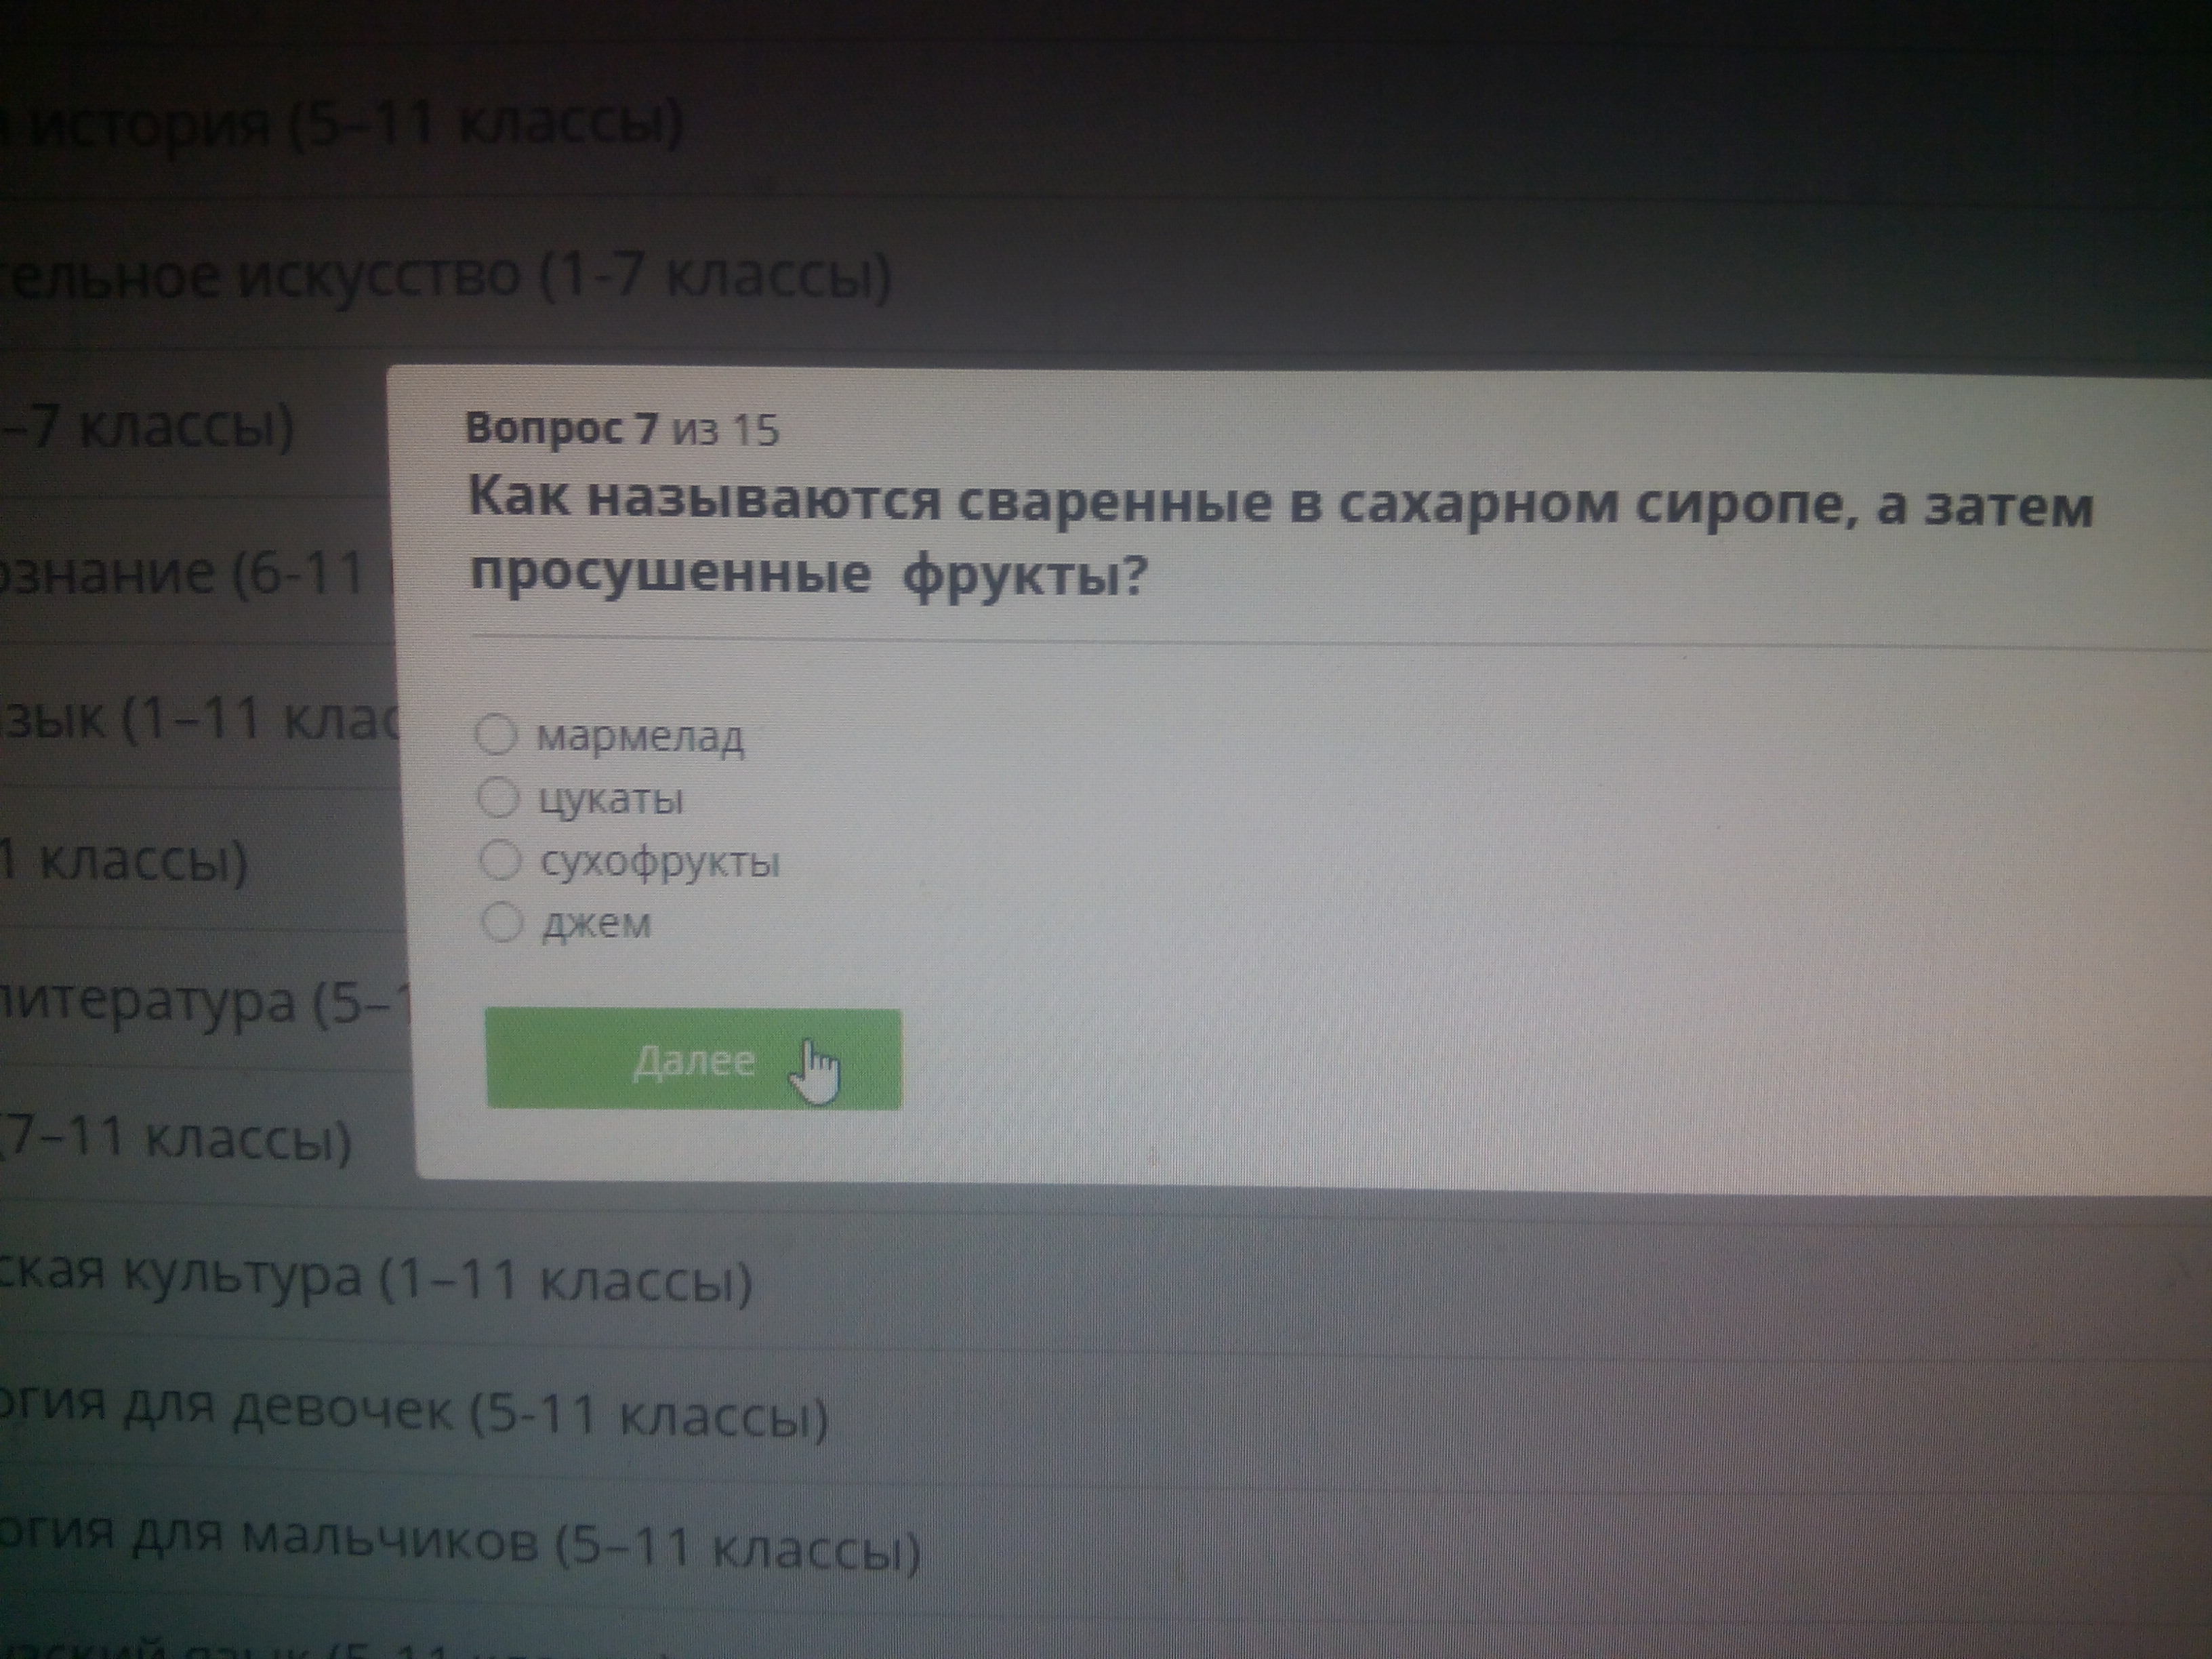Open the литература (5– subject link
Image resolution: width=2212 pixels, height=1659 pixels.
point(205,1002)
